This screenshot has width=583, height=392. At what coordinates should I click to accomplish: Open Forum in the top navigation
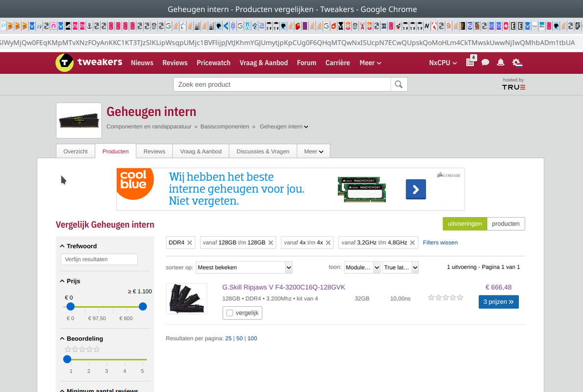click(x=306, y=63)
